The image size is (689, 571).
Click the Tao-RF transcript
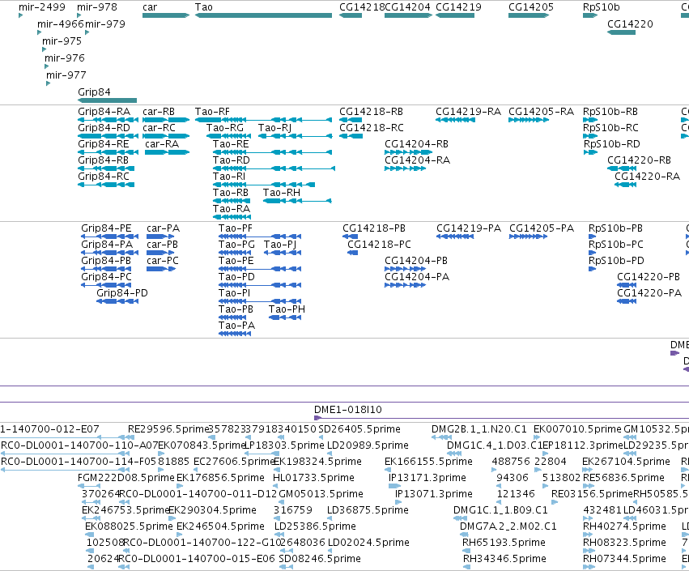[x=263, y=120]
